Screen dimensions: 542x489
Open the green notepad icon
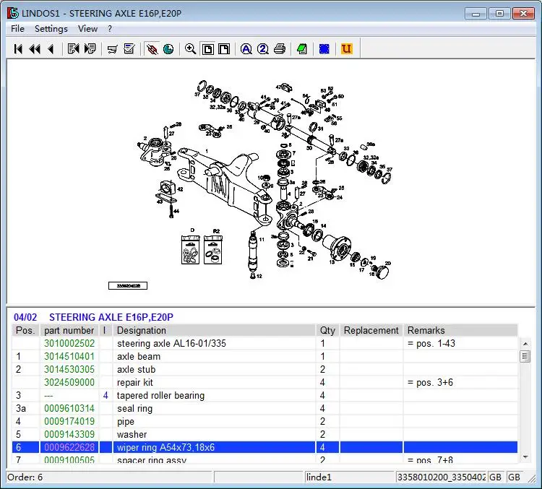coord(302,49)
